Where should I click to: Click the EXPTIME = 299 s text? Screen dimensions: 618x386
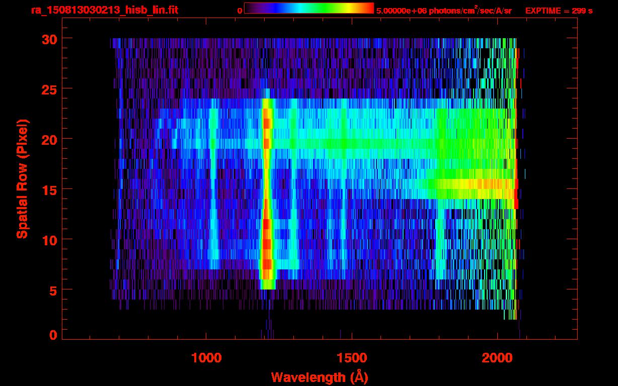coord(559,11)
